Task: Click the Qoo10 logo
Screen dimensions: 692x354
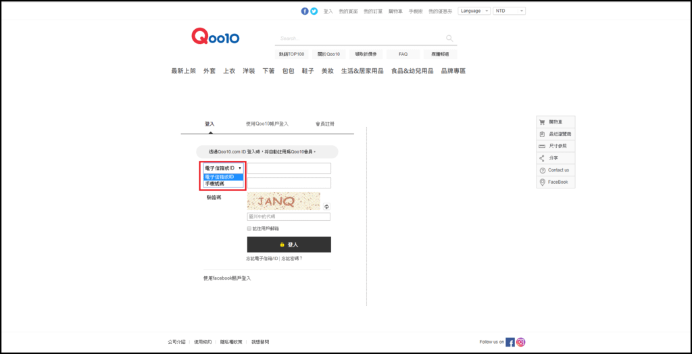Action: [216, 36]
